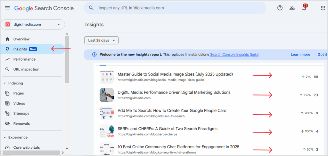The width and height of the screenshot is (328, 156).
Task: Click the https://digixlmedia.com/ URL text
Action: pyautogui.click(x=134, y=98)
